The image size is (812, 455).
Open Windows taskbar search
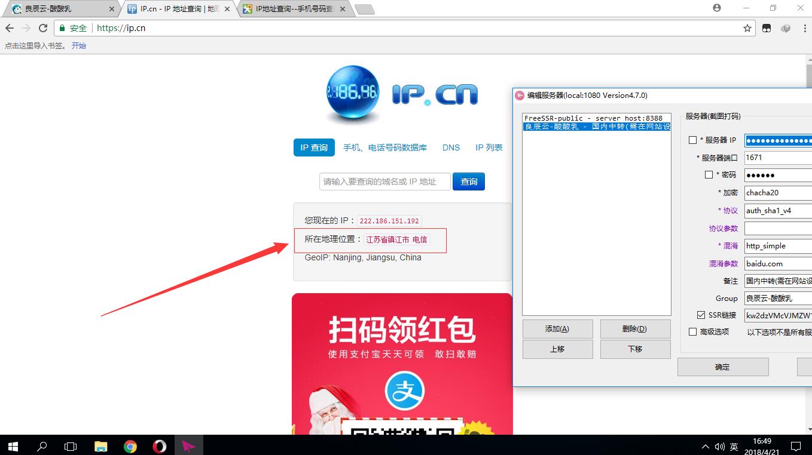(42, 446)
